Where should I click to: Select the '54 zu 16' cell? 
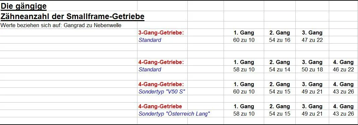click(x=280, y=40)
